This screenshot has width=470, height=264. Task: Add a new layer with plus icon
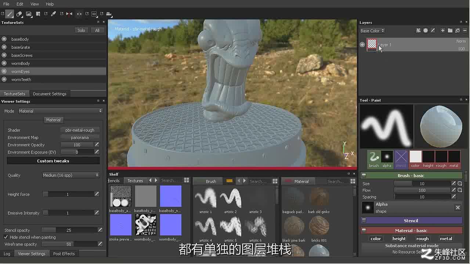(443, 30)
